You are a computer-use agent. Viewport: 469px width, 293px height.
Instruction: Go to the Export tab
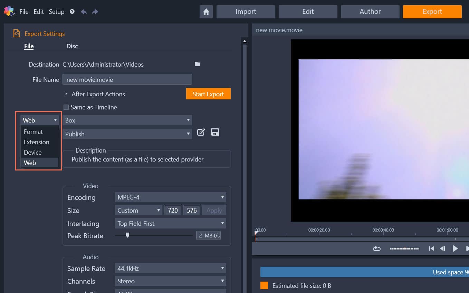(x=432, y=11)
